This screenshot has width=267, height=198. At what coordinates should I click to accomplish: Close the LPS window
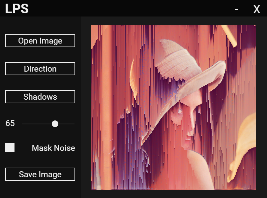[x=256, y=9]
